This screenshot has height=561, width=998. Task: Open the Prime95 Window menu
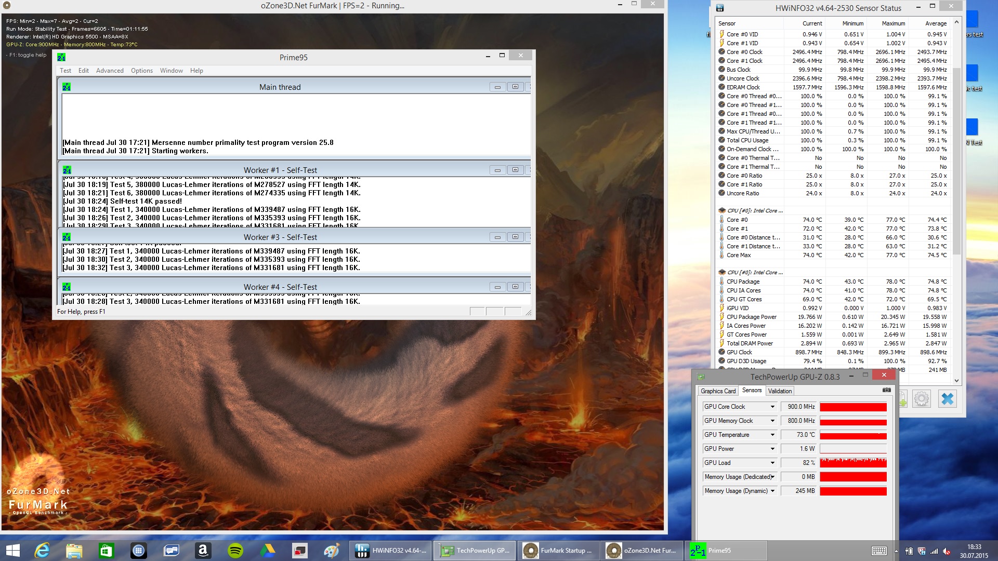pos(172,71)
